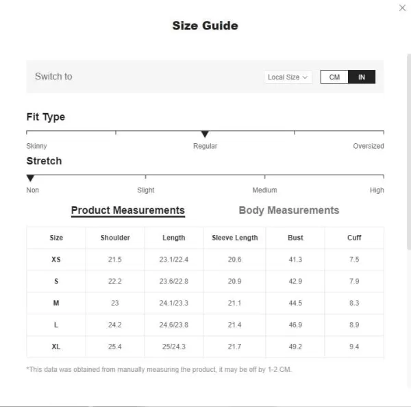Click the Fit Type Regular marker
Screen dimensions: 411x411
tap(205, 134)
